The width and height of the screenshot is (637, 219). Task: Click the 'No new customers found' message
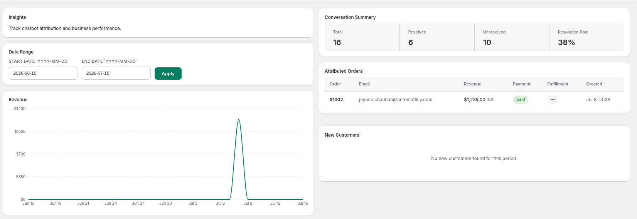click(x=474, y=159)
